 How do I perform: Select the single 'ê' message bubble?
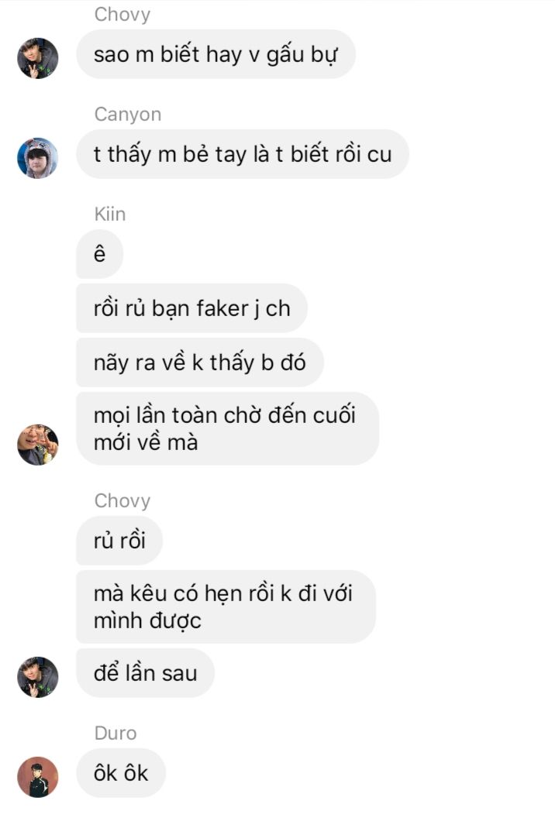(100, 254)
